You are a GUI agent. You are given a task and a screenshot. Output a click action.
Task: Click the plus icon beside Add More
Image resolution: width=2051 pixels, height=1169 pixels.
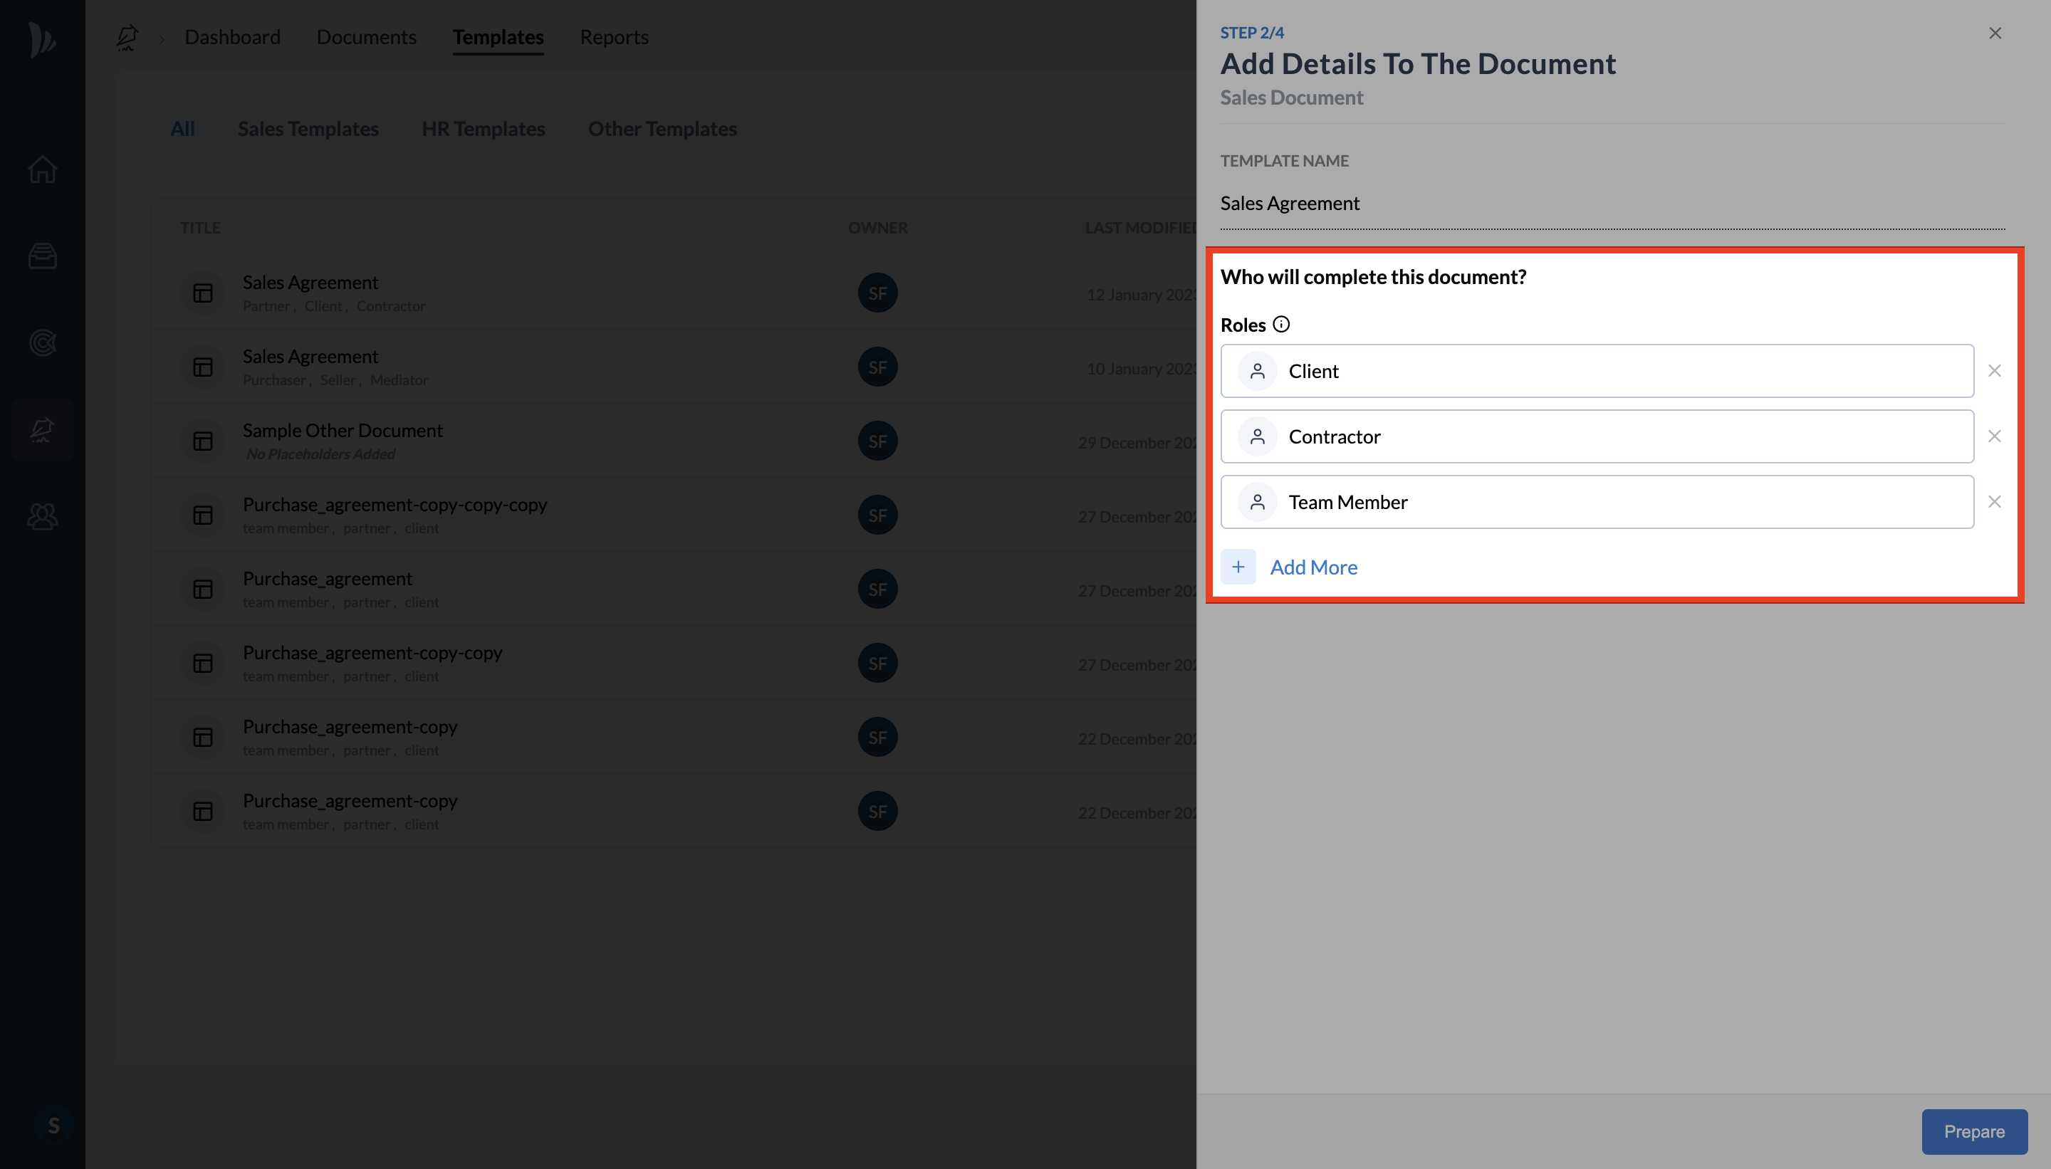click(x=1238, y=567)
